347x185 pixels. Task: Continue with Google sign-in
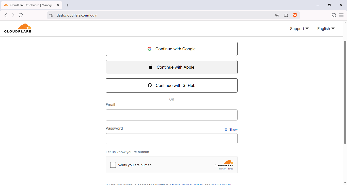coord(171,49)
